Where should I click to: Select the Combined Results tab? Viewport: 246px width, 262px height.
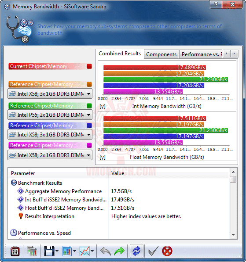pyautogui.click(x=120, y=54)
